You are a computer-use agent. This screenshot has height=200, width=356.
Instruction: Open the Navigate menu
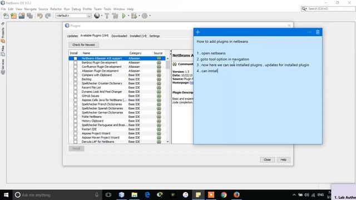[x=31, y=9]
